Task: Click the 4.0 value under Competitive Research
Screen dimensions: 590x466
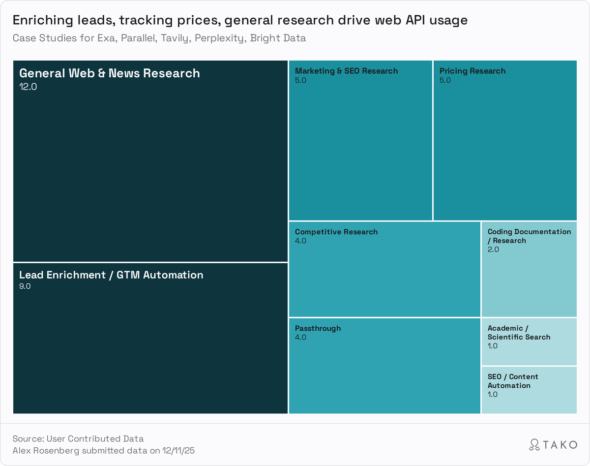Action: 300,241
